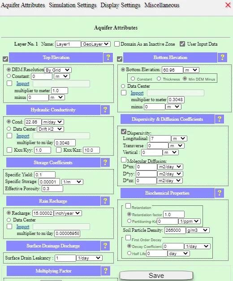Image resolution: width=233 pixels, height=281 pixels.
Task: Click Import link under Bottom Elevation
Action: pyautogui.click(x=137, y=93)
